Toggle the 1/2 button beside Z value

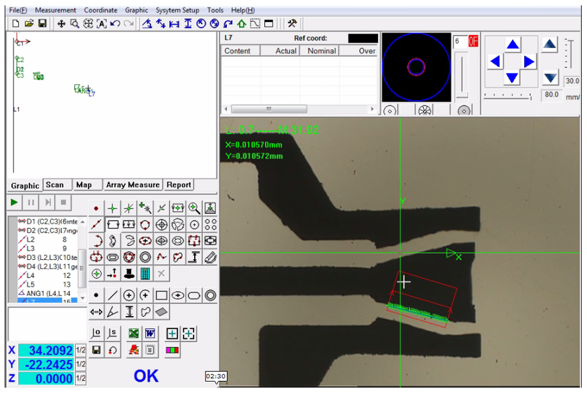point(80,378)
